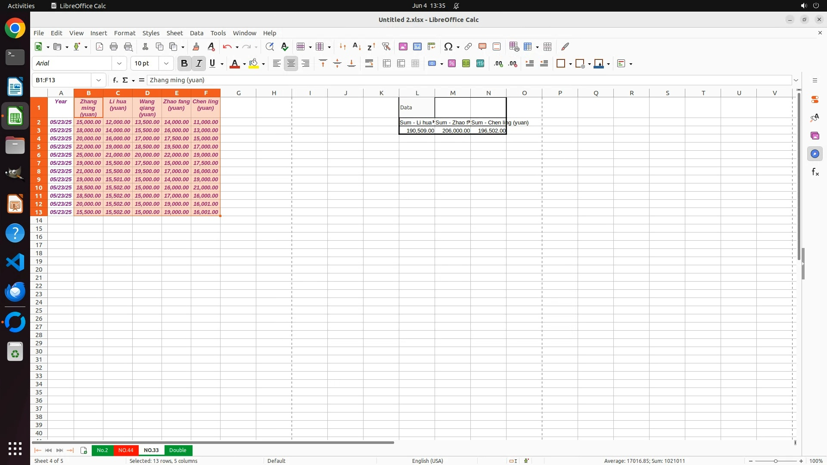Click the Insert Pivot Table icon
This screenshot has width=827, height=465.
[431, 46]
